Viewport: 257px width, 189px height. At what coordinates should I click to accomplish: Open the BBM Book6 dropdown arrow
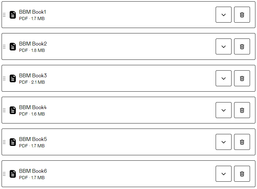pyautogui.click(x=223, y=174)
